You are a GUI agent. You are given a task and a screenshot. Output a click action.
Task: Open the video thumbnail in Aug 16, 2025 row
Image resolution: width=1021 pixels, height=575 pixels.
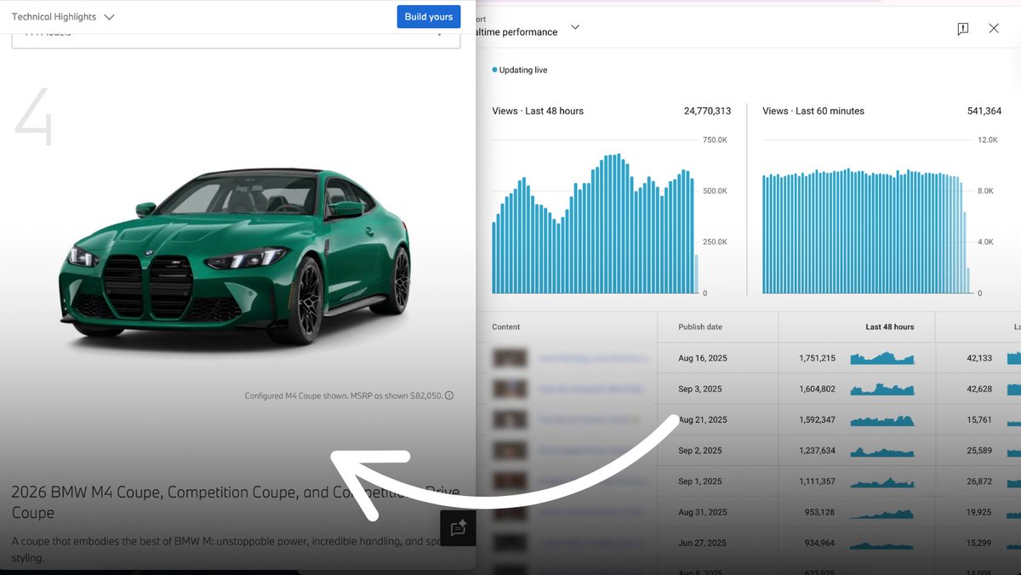[510, 358]
